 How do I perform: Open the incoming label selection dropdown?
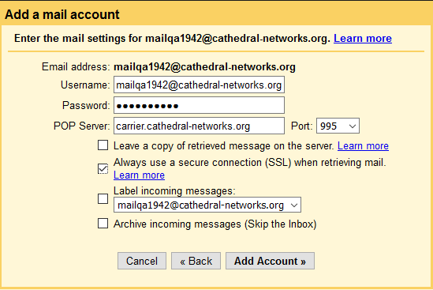click(207, 205)
